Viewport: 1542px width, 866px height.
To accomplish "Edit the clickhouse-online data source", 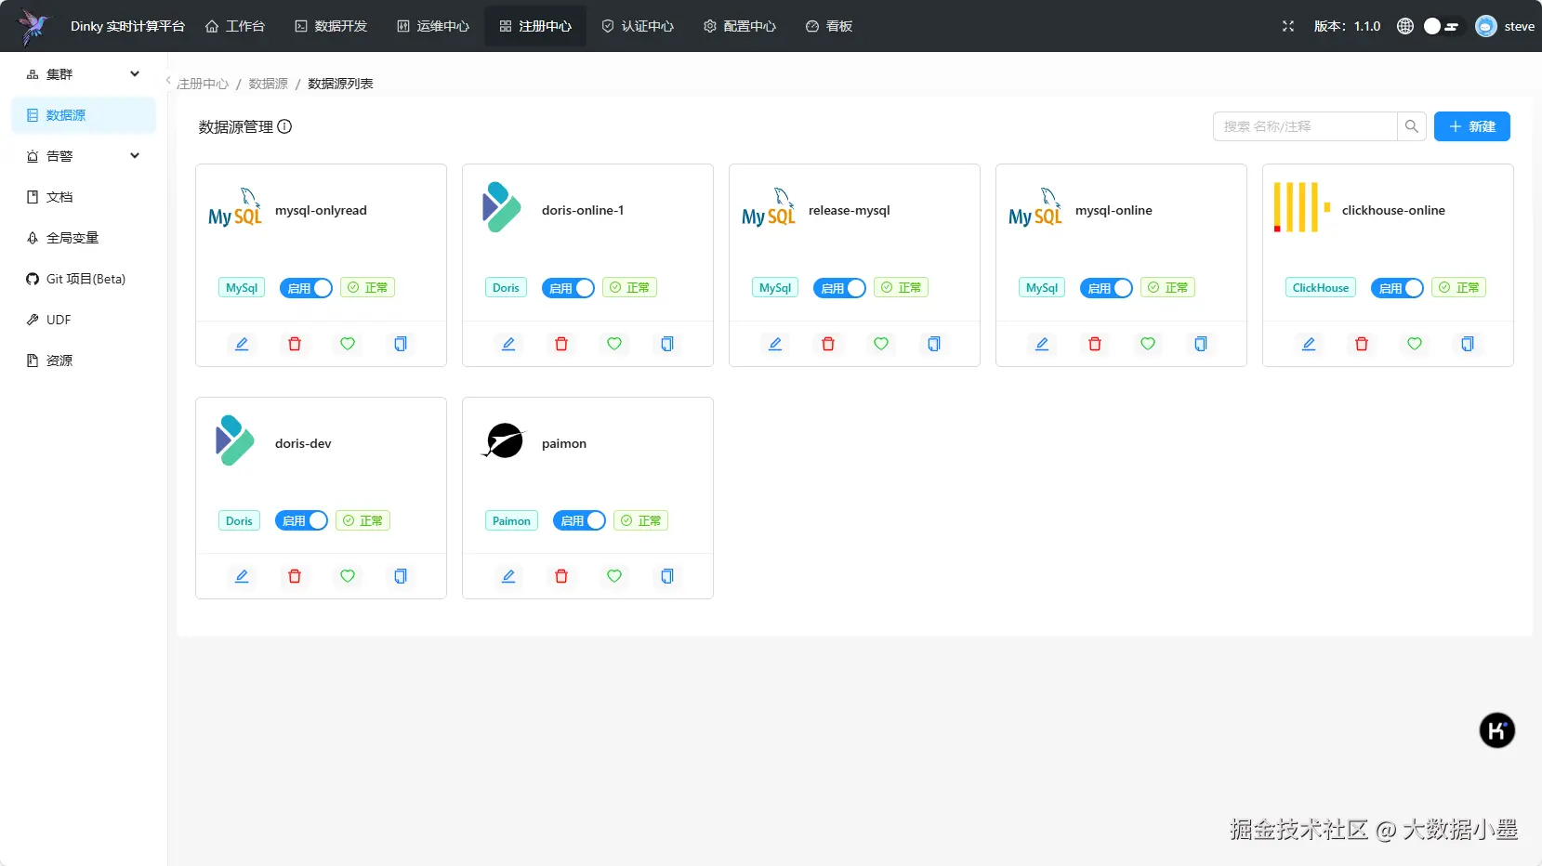I will click(x=1309, y=344).
